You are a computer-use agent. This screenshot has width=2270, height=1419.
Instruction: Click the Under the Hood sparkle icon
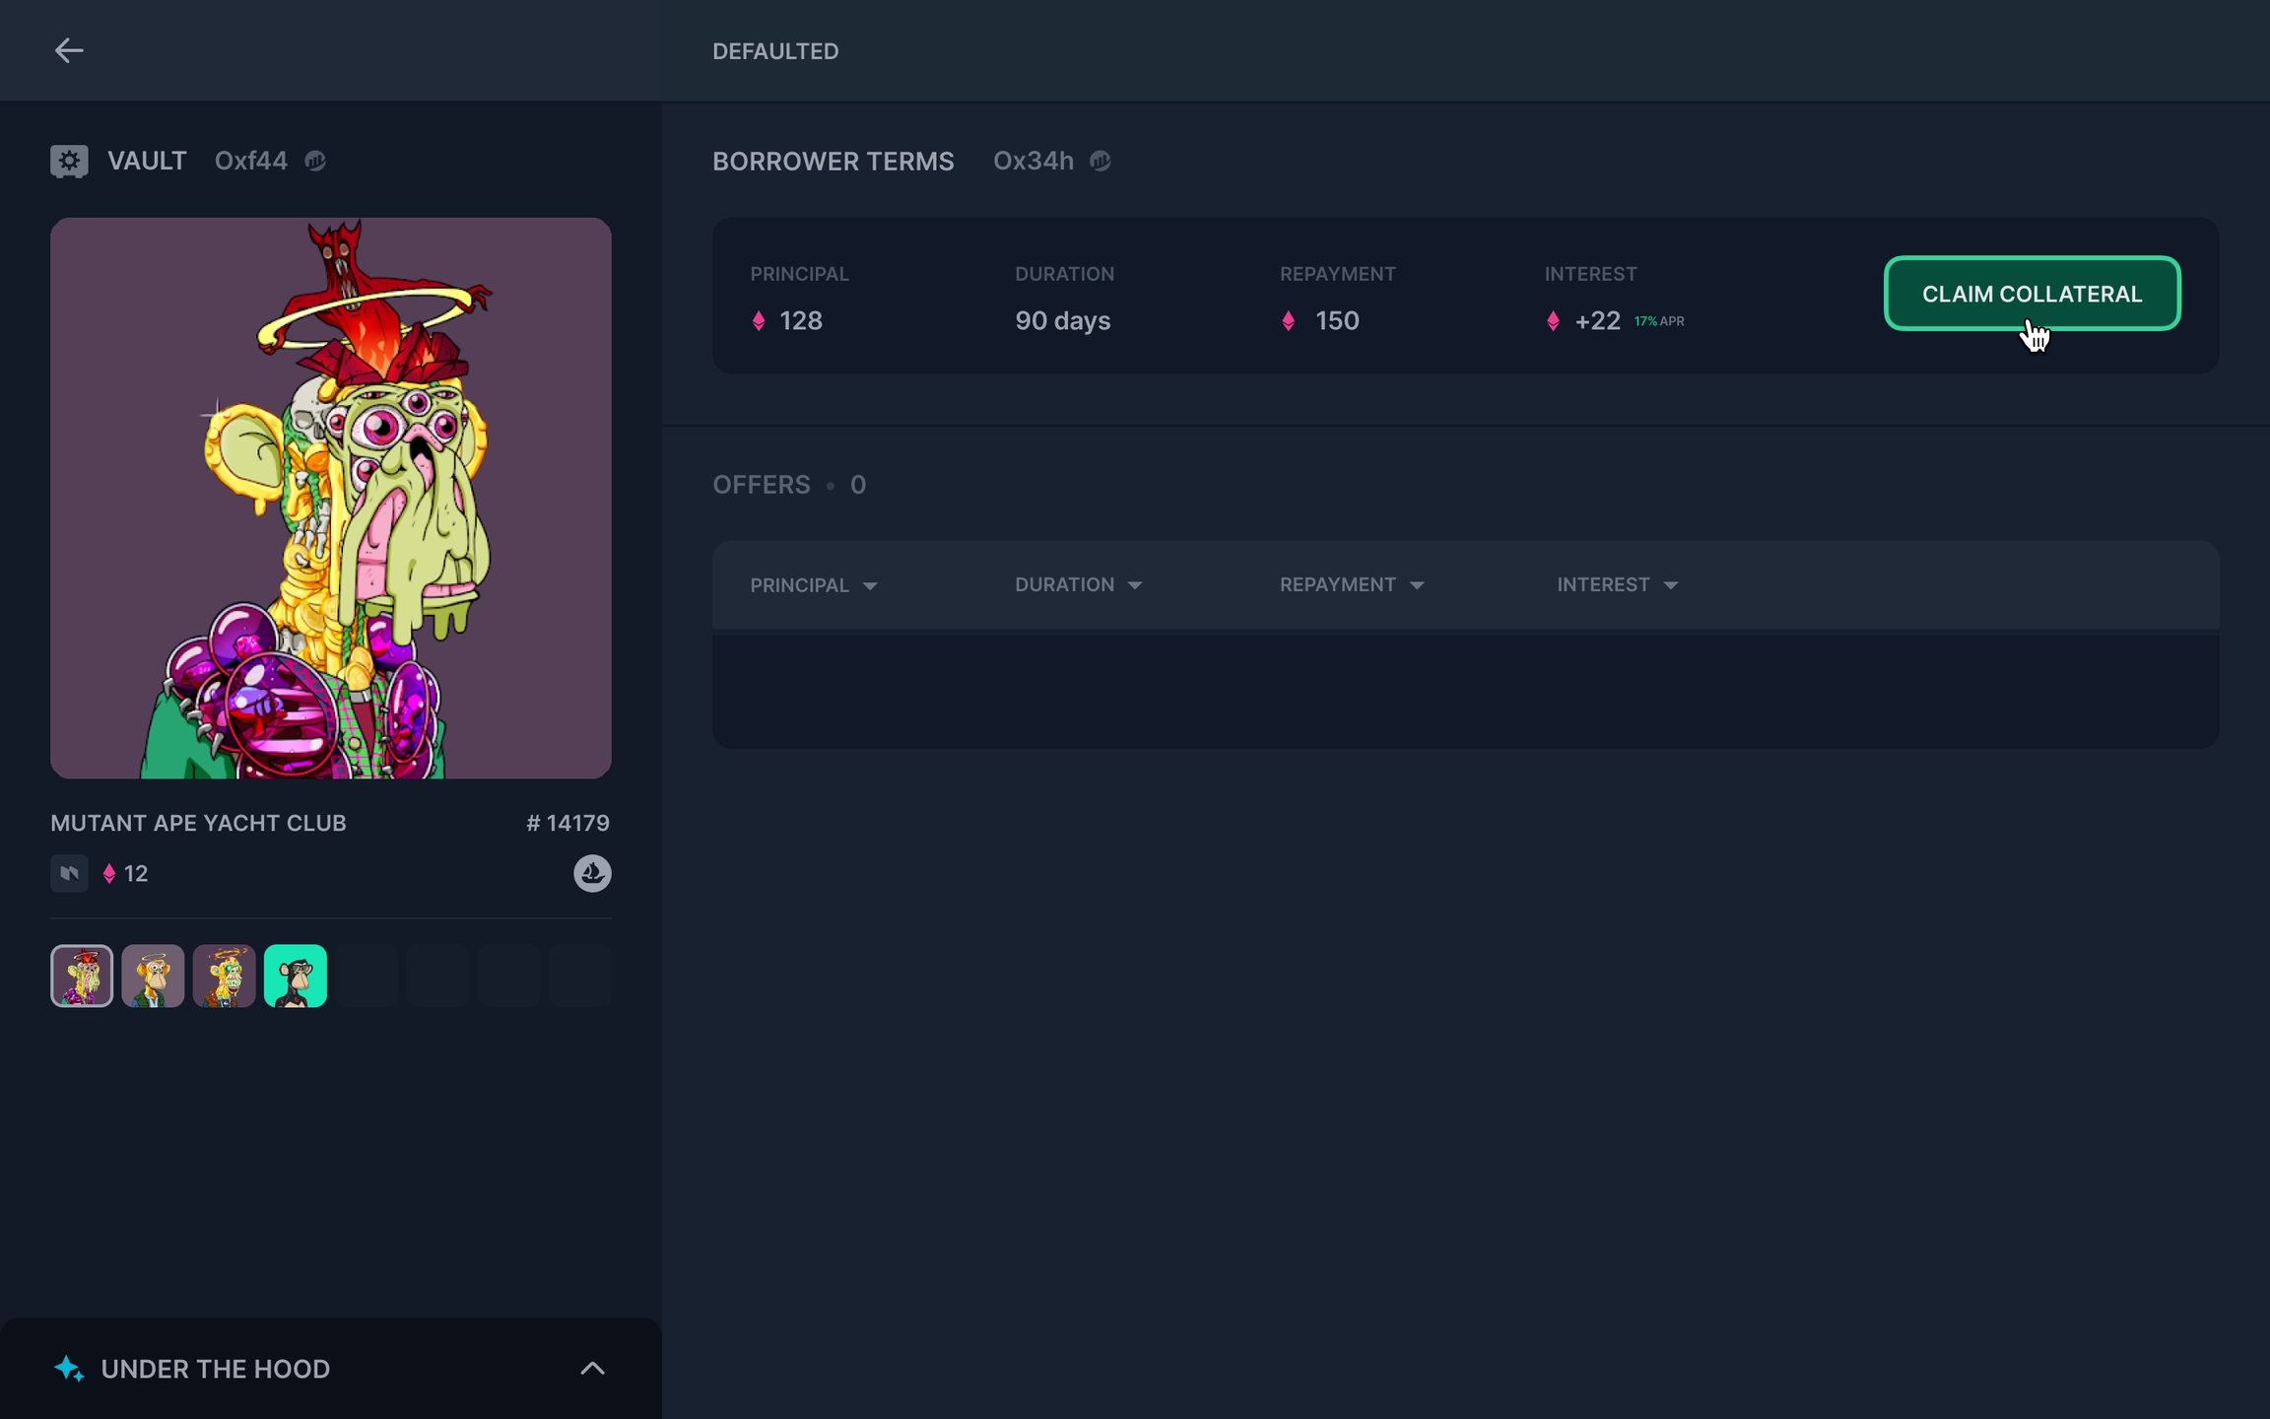click(69, 1369)
